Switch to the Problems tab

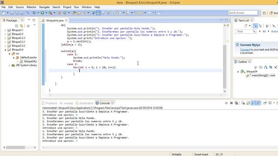tap(50, 103)
